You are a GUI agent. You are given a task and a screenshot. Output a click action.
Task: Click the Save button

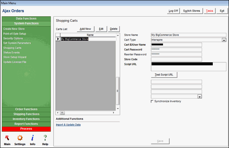coord(160,141)
